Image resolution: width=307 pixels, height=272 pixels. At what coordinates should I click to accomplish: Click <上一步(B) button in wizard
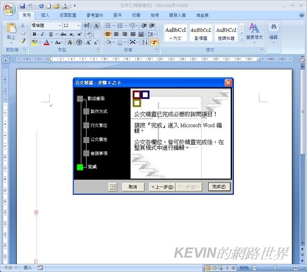point(162,187)
